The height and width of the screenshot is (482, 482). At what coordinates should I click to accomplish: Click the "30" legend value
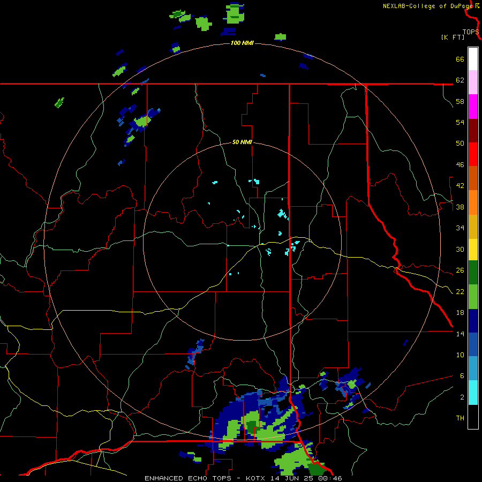460,249
